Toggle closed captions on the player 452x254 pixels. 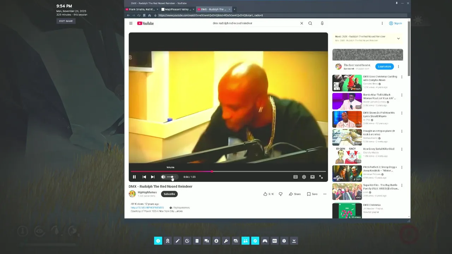(x=296, y=177)
